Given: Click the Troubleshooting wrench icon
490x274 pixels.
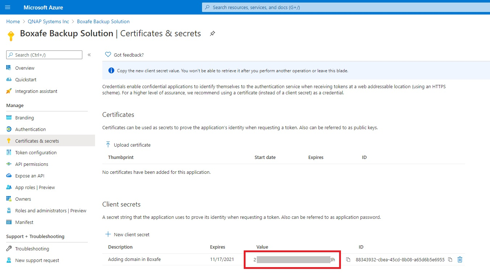Looking at the screenshot, I should pyautogui.click(x=9, y=249).
